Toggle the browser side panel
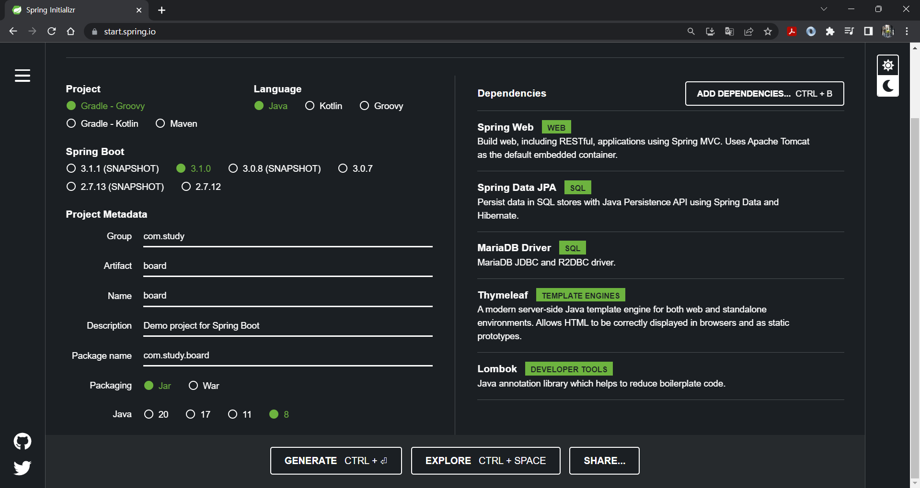 [x=868, y=31]
